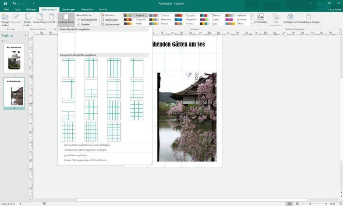Open the Seitenränder margins tool
343x206 pixels.
(28, 20)
